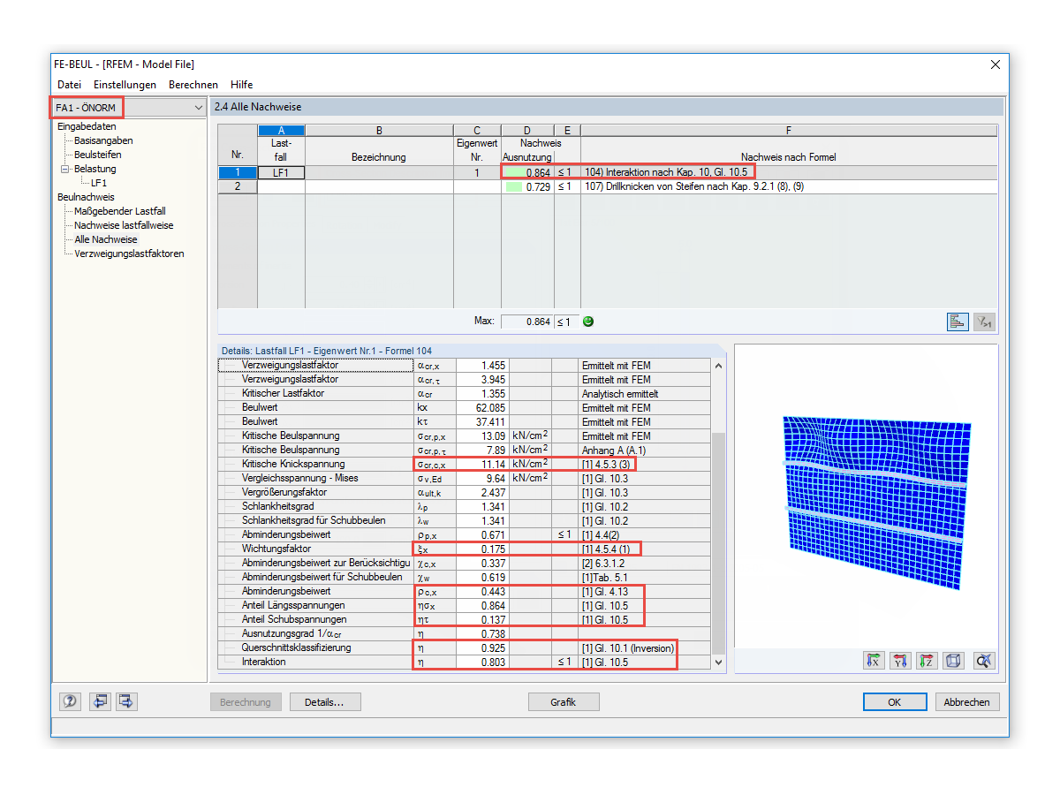Open the Hilfe menu
Viewport: 1060px width, 795px height.
click(242, 85)
